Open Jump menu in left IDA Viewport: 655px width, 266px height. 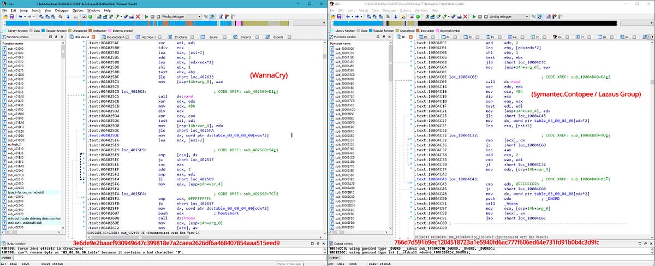24,10
